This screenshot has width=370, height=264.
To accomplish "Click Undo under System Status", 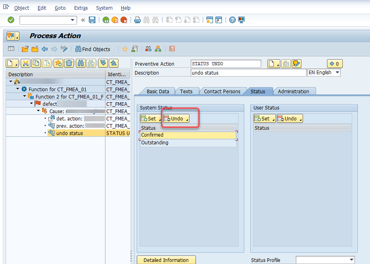I will [x=176, y=119].
